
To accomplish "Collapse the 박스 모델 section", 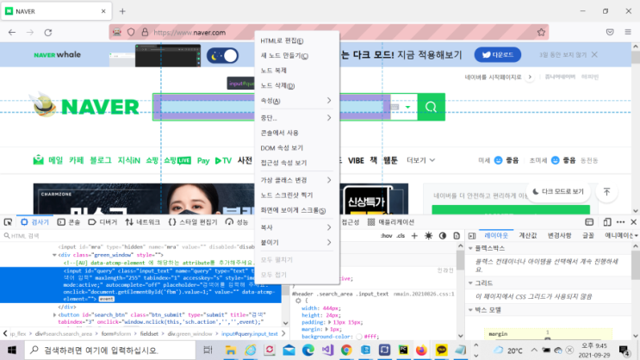I will (x=470, y=310).
